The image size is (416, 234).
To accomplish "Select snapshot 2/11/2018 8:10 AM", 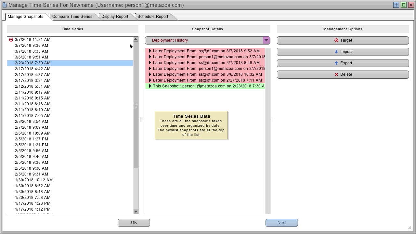I will (x=70, y=110).
